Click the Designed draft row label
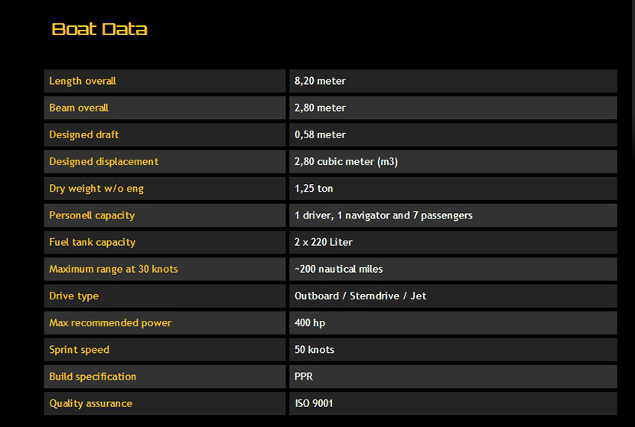635x427 pixels. pyautogui.click(x=84, y=134)
